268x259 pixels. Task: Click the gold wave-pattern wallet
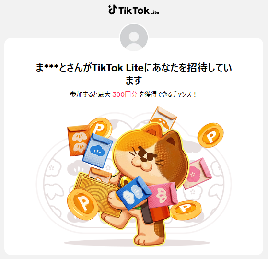click(98, 195)
